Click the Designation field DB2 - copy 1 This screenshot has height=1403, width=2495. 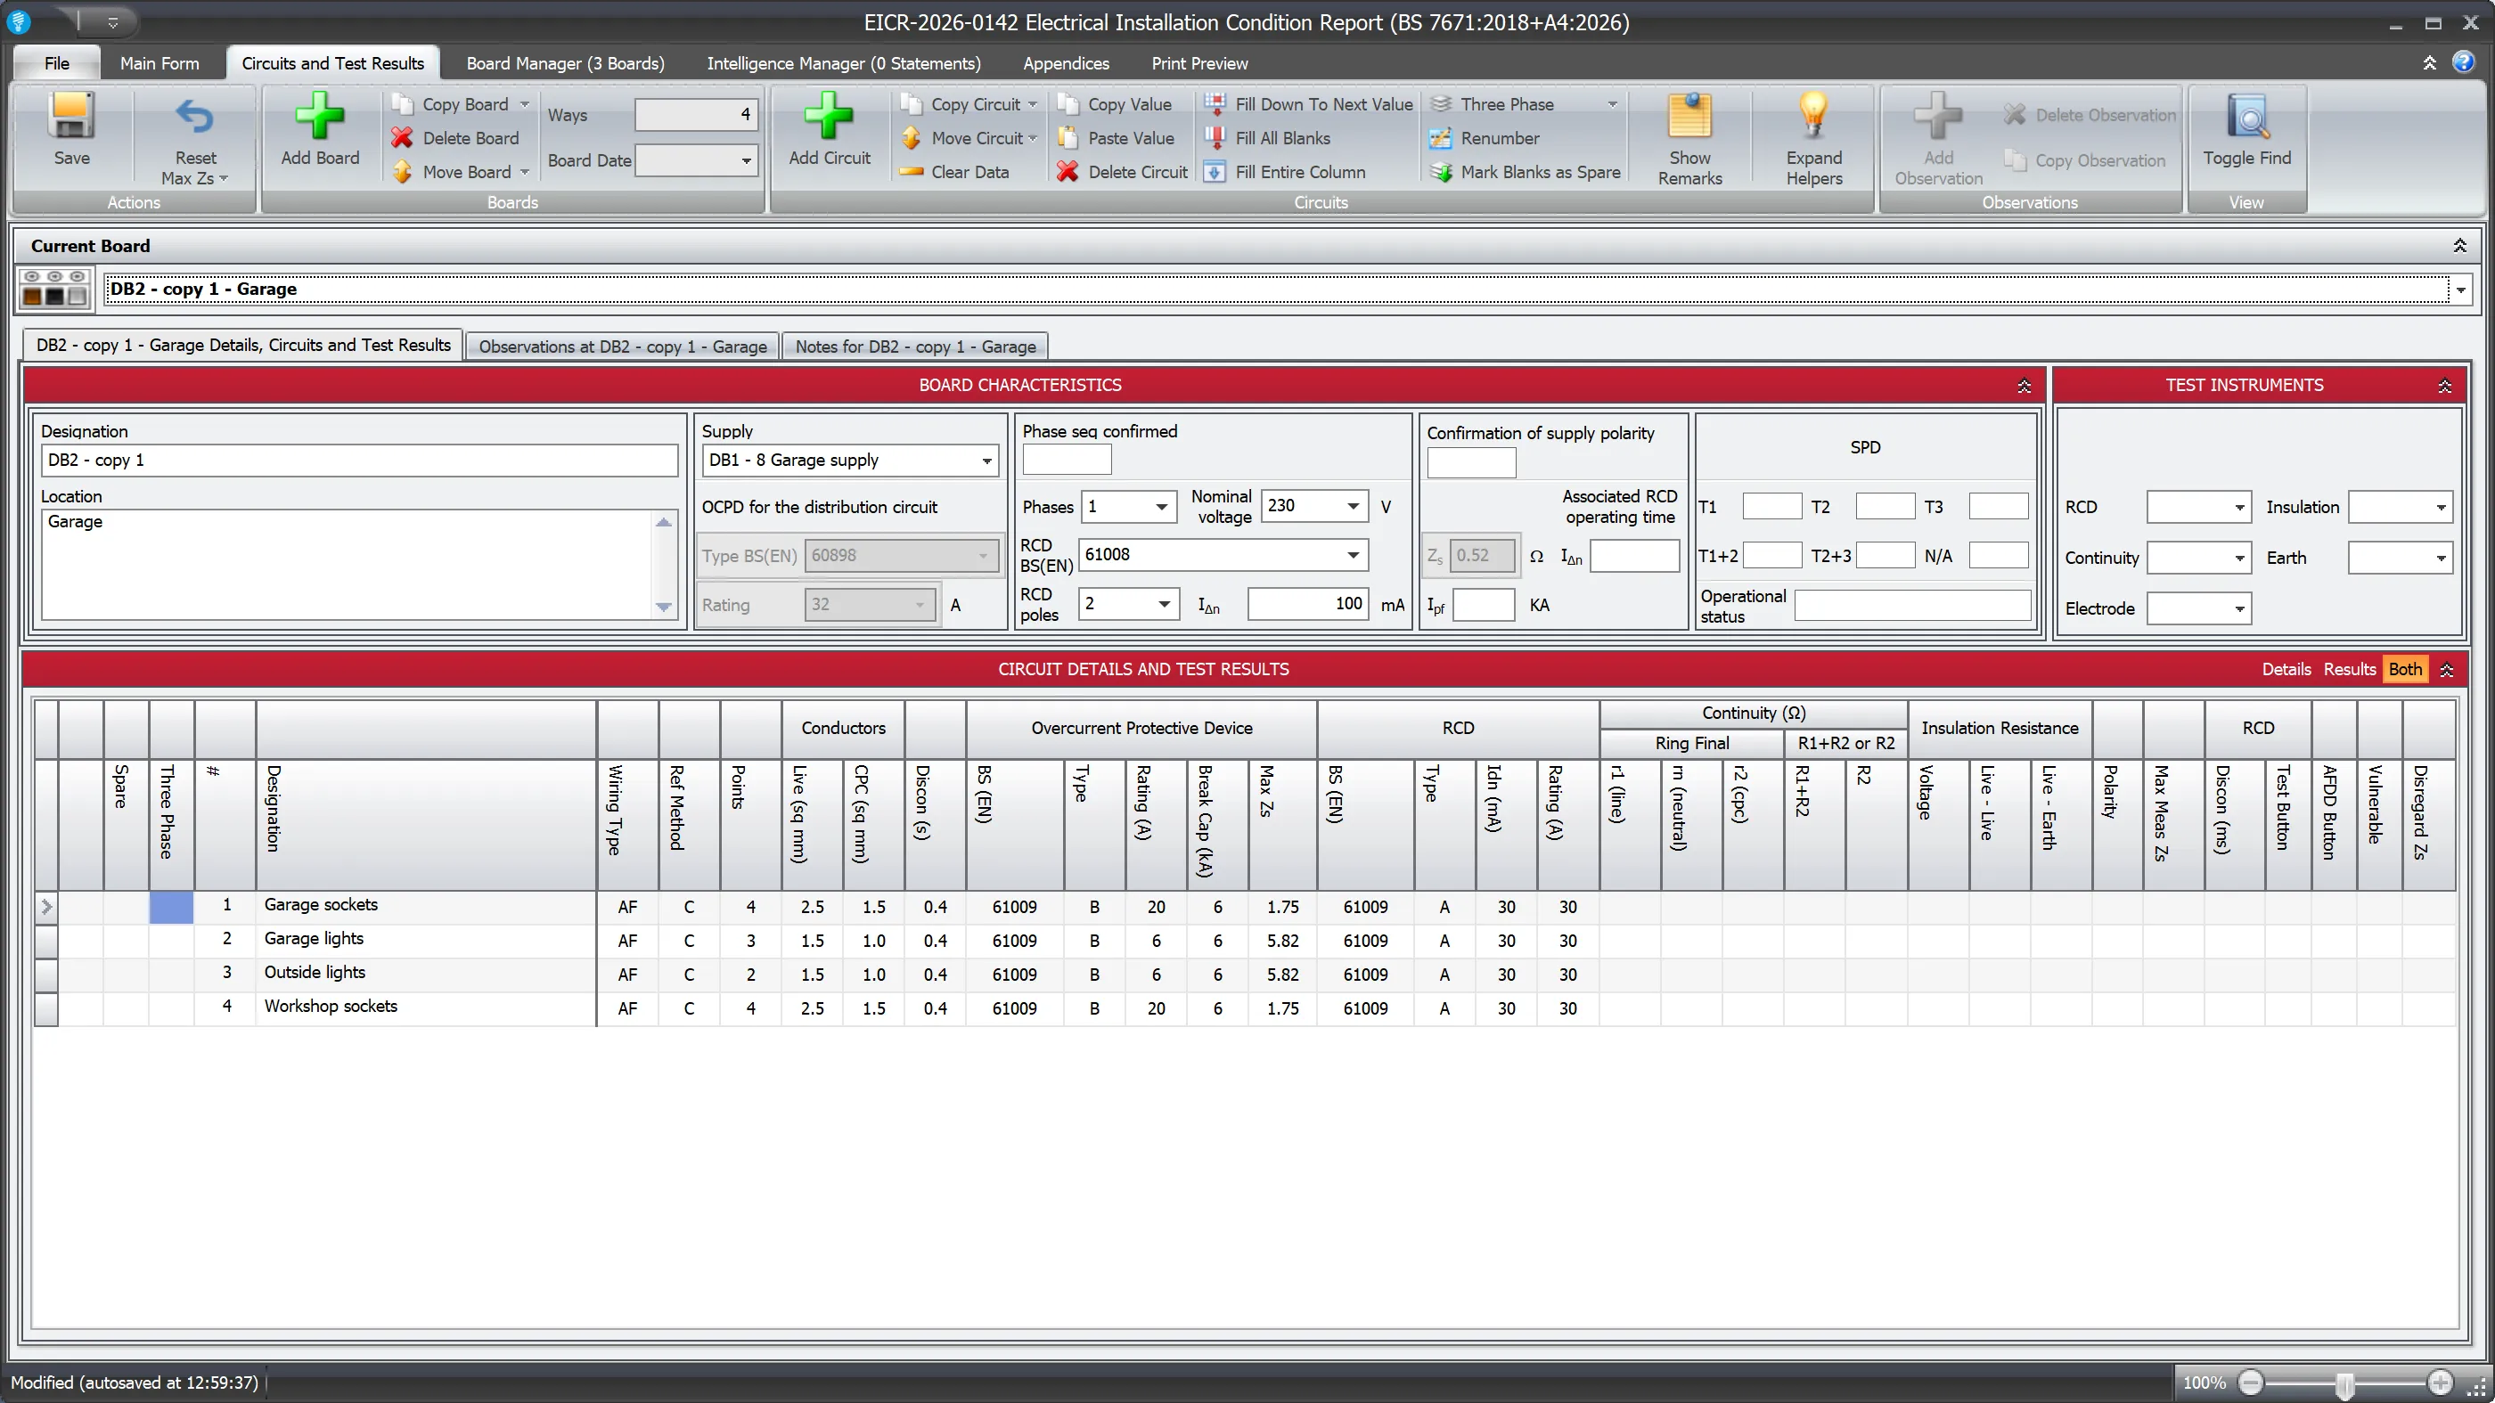pyautogui.click(x=359, y=460)
